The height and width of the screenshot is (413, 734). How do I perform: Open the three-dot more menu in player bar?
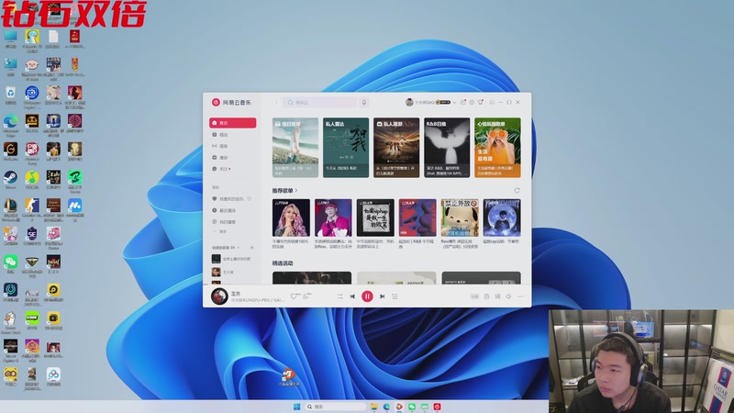pos(520,296)
